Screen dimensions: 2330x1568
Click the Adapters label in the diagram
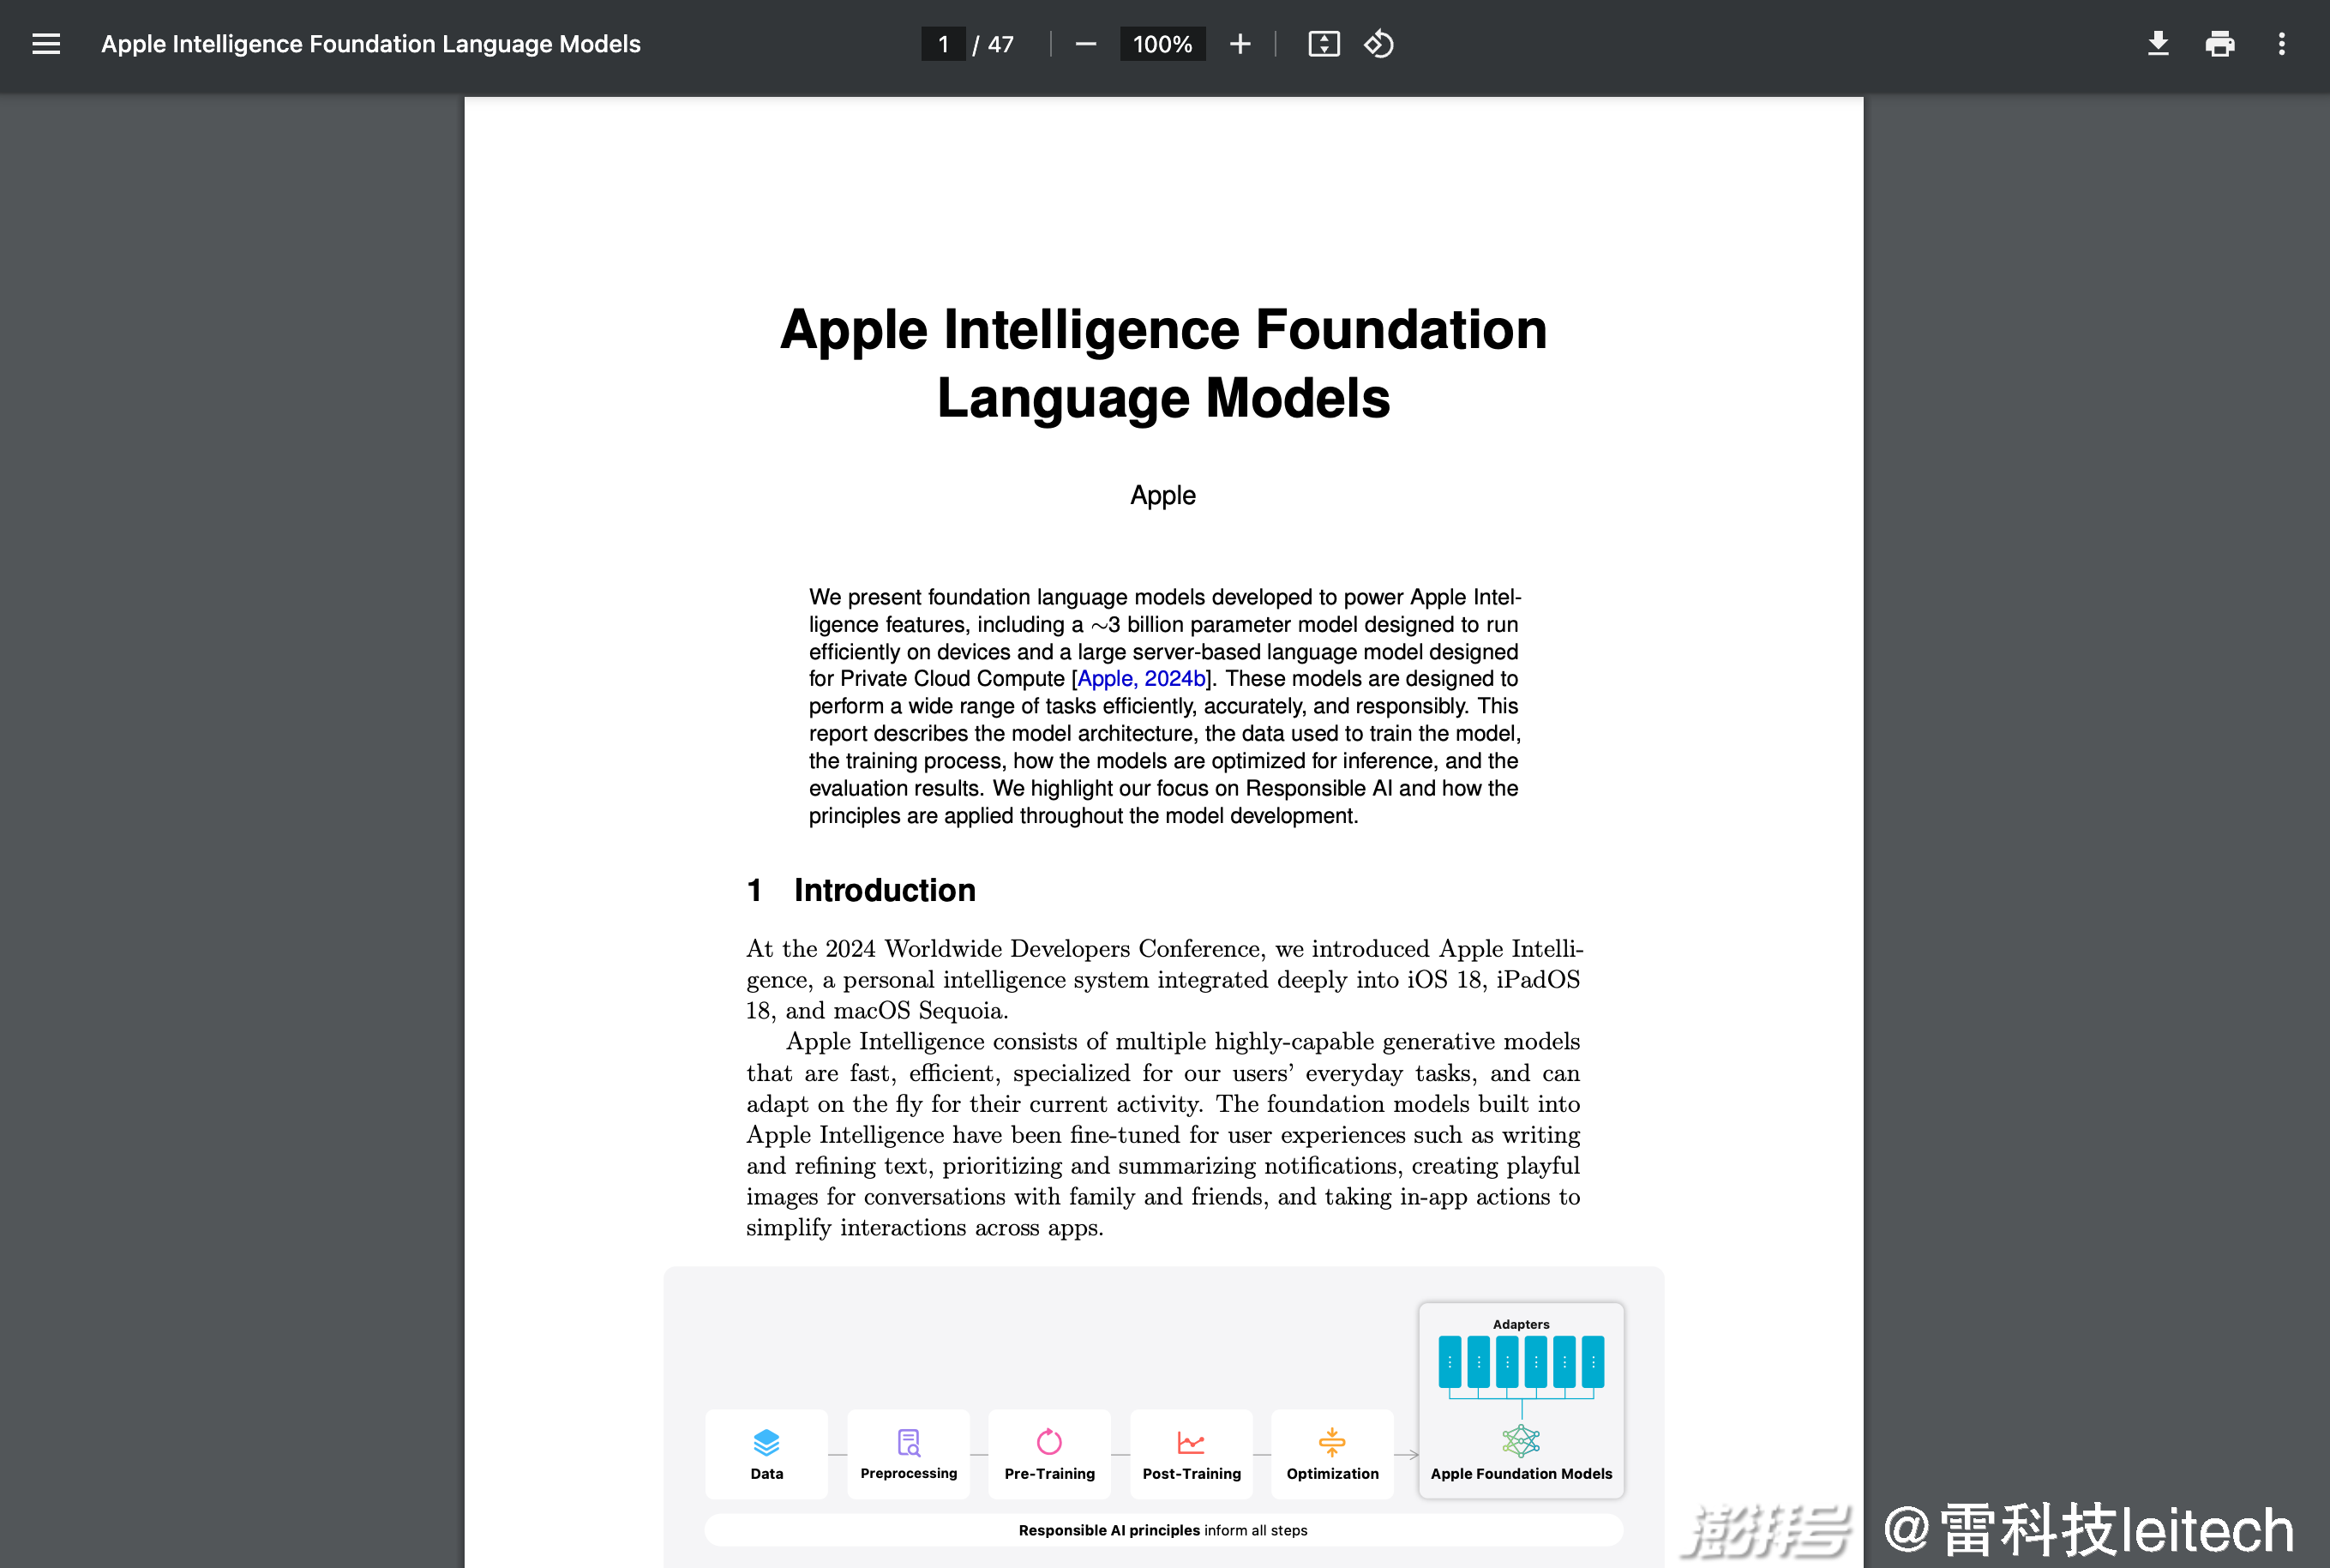pos(1521,1324)
